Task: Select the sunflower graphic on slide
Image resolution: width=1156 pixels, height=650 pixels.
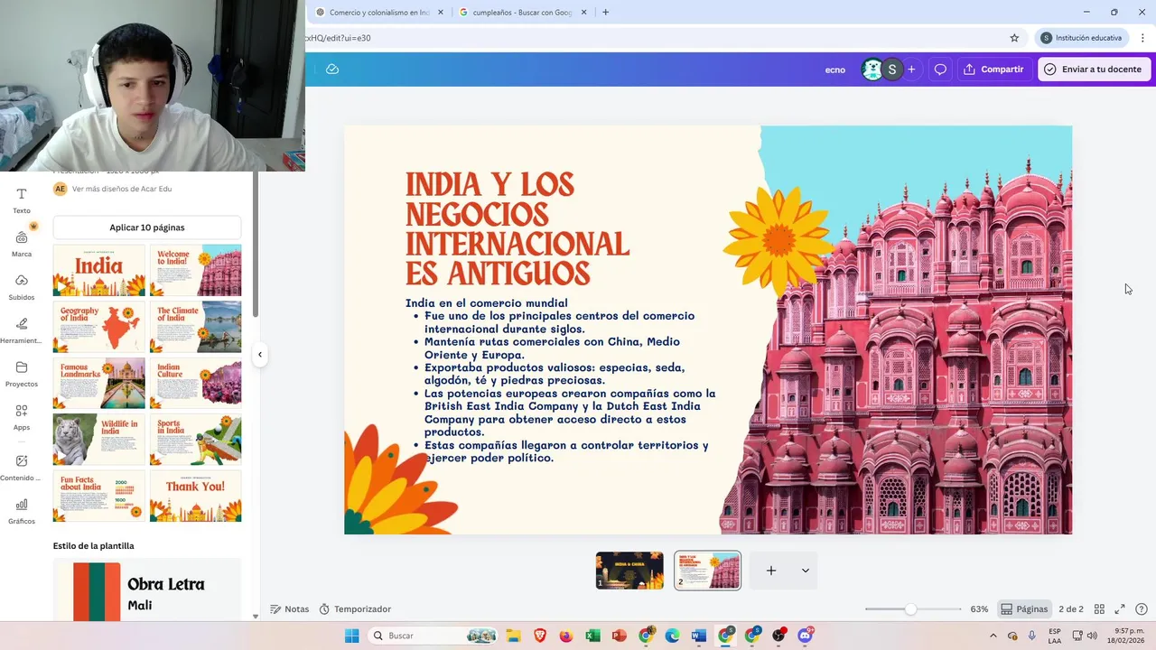Action: pos(778,239)
